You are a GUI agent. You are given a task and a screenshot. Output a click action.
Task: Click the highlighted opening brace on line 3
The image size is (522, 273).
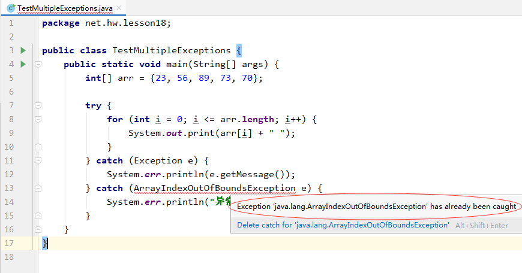[239, 50]
